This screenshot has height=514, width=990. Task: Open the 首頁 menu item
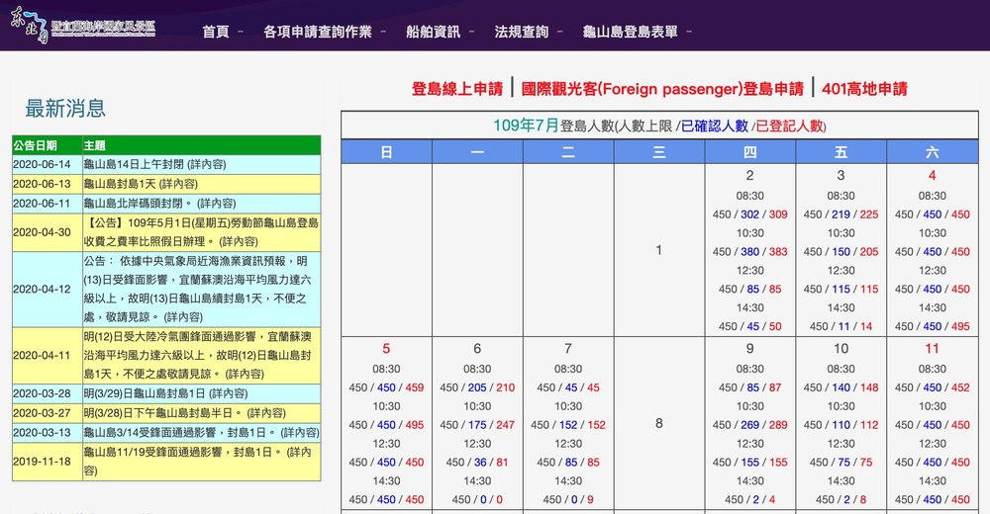tap(216, 32)
